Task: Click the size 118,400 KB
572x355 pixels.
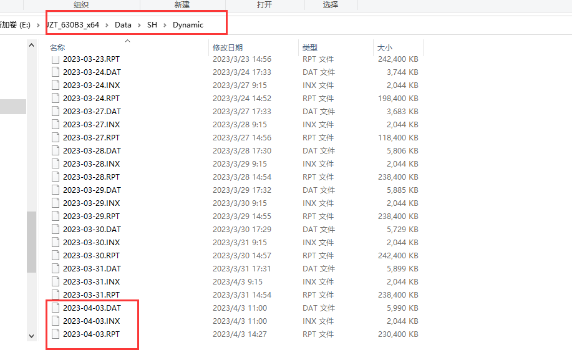Action: pyautogui.click(x=398, y=137)
